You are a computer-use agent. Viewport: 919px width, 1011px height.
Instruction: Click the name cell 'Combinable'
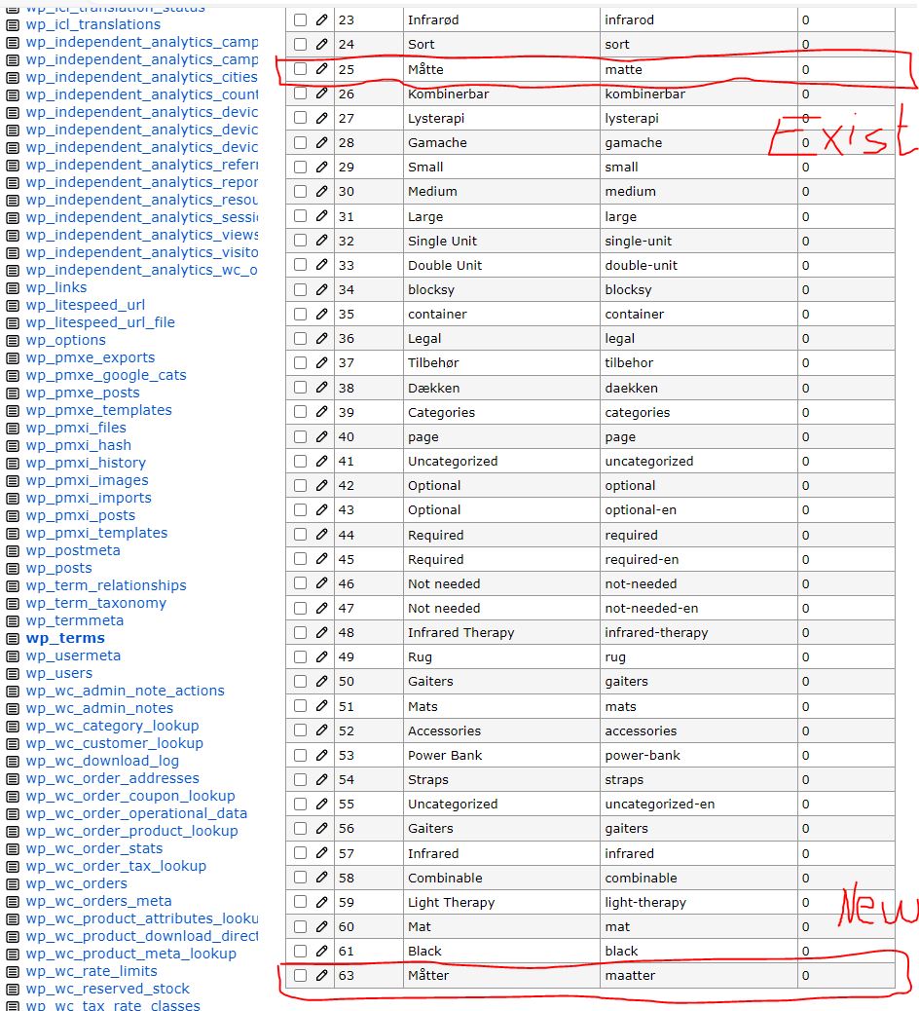pyautogui.click(x=502, y=878)
